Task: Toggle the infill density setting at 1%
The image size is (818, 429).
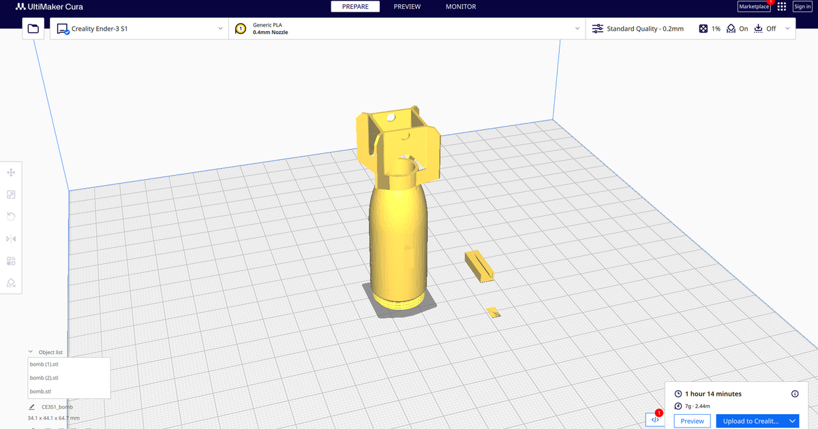Action: [x=710, y=29]
